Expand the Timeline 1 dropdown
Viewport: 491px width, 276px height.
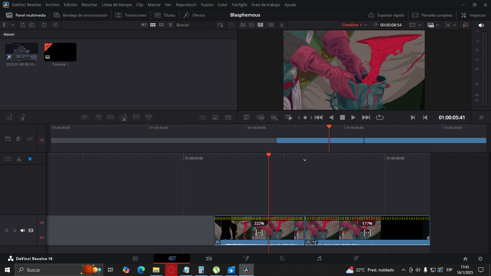(365, 25)
